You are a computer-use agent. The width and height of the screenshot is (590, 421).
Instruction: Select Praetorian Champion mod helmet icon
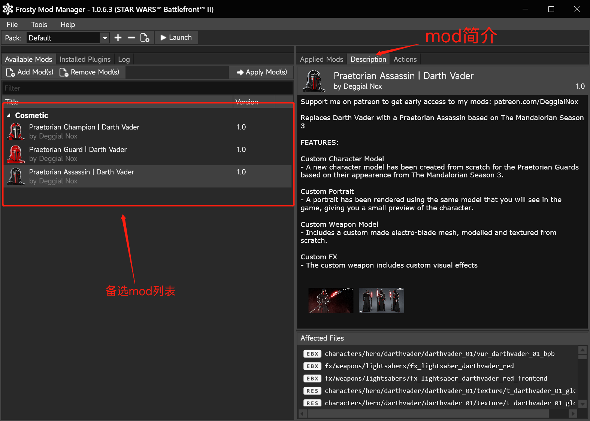coord(16,132)
